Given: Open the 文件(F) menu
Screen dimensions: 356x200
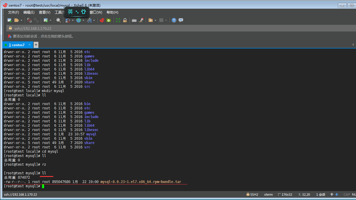Looking at the screenshot, I should coord(13,12).
